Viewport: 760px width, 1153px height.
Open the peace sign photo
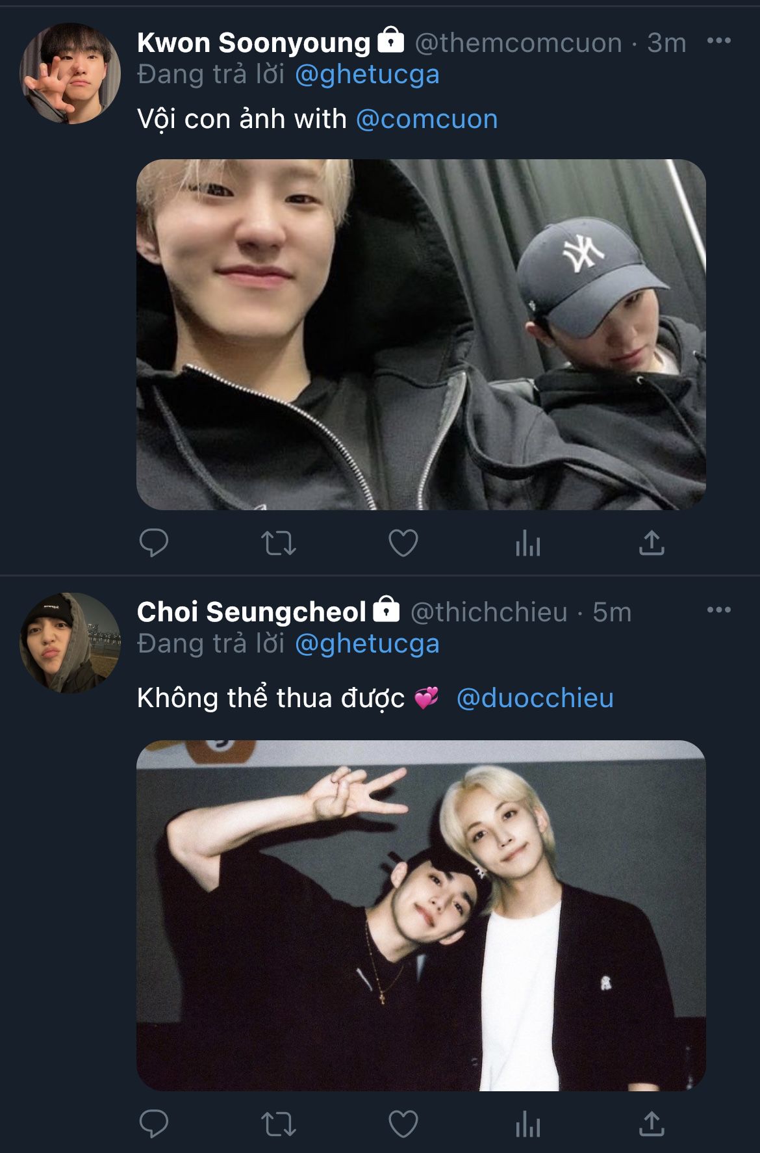[421, 915]
